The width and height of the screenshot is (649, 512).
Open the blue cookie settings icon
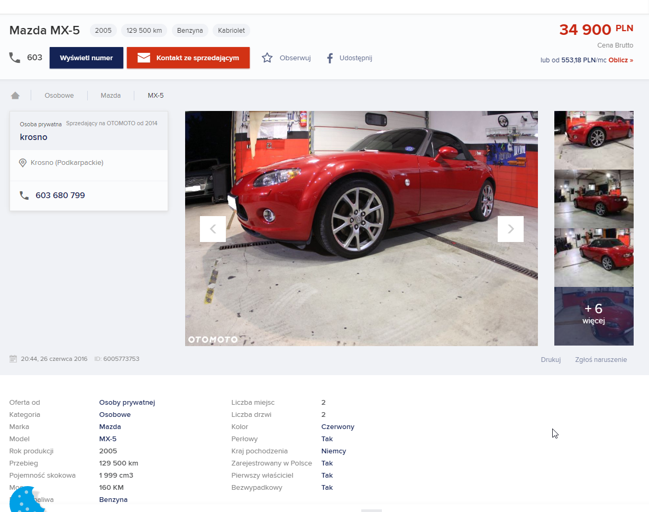tap(26, 499)
